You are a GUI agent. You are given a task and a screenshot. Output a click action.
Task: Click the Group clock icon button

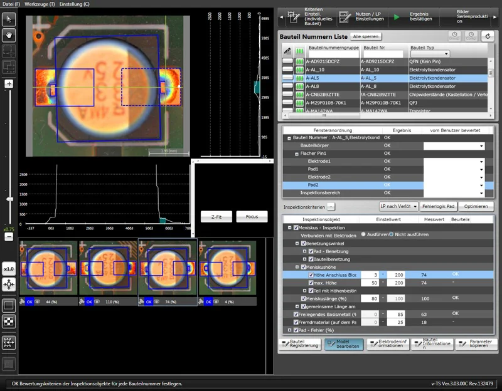(455, 37)
